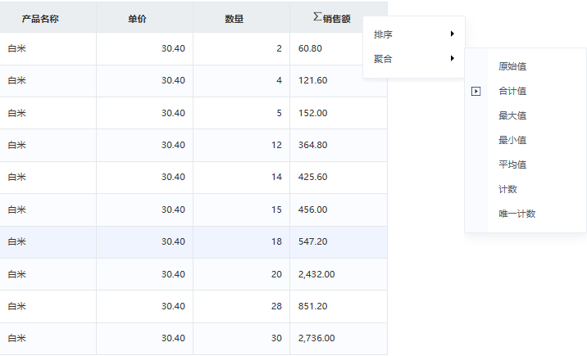Click the sigma icon beside 销售额 header
This screenshot has height=356, width=587.
coord(317,17)
